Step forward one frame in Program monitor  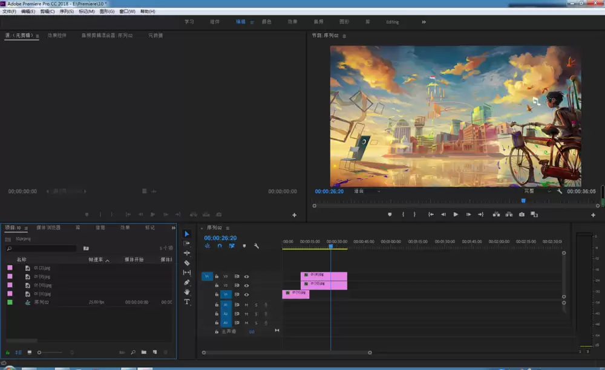click(x=468, y=214)
